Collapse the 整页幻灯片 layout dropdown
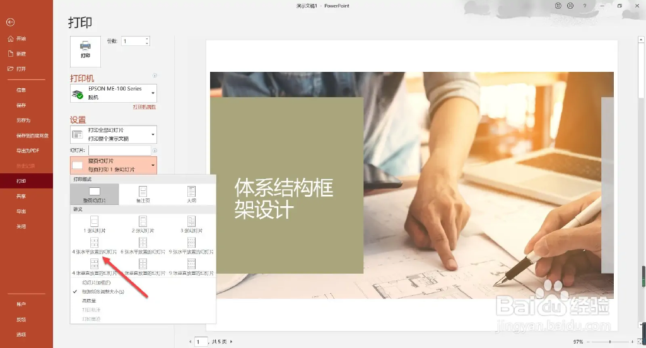This screenshot has height=348, width=646. 114,165
